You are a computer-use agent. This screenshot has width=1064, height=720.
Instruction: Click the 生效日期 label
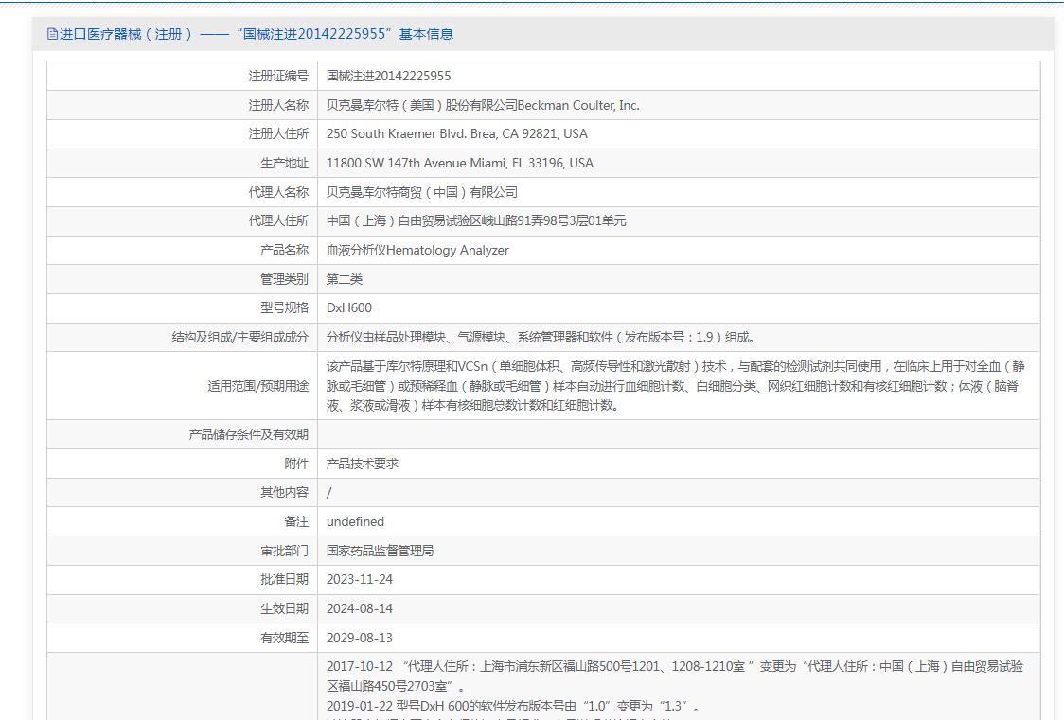point(284,608)
